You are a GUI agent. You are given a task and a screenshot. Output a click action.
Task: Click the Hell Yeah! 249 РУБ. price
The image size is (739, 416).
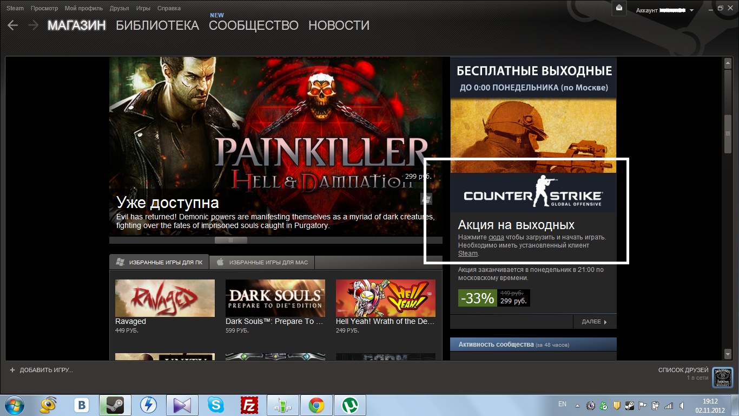point(348,330)
